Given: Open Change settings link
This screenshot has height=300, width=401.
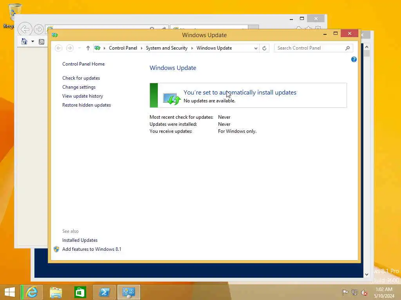Looking at the screenshot, I should (79, 87).
